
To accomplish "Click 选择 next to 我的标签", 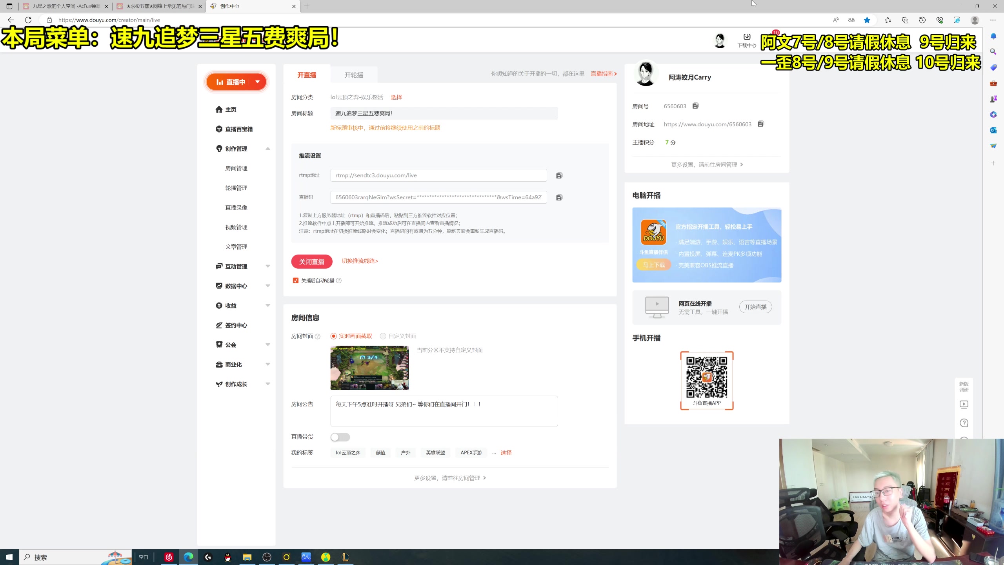I will (506, 452).
